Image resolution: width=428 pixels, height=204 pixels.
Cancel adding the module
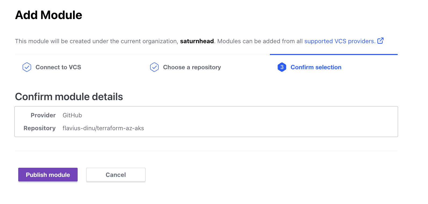coord(116,175)
